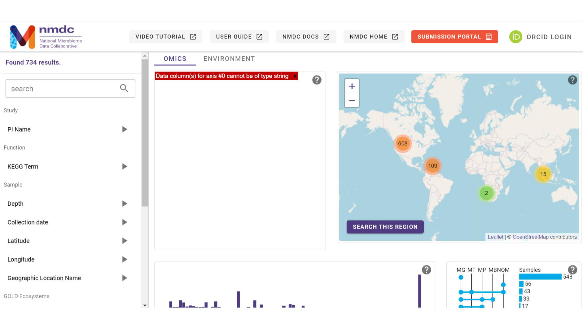Open help for the omics chart panel
Image resolution: width=583 pixels, height=328 pixels.
tap(317, 80)
